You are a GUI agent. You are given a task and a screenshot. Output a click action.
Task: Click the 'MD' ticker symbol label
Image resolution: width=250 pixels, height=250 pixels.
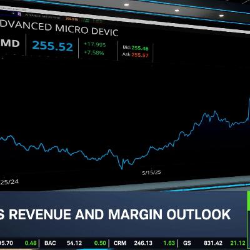(10, 43)
